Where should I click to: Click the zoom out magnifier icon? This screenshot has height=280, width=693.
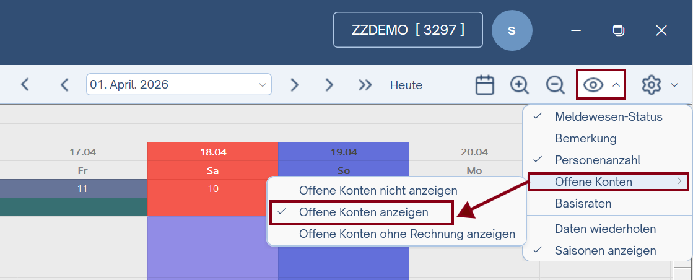555,85
